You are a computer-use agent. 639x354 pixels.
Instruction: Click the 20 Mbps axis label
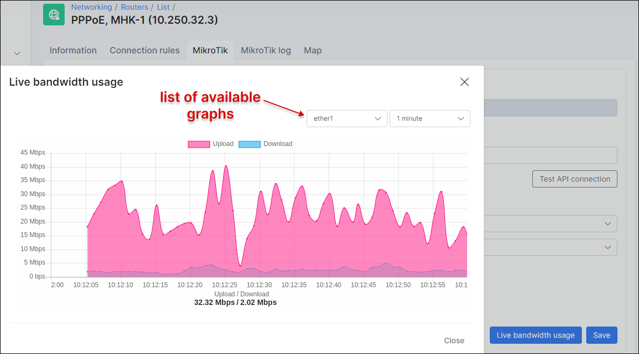(x=33, y=221)
